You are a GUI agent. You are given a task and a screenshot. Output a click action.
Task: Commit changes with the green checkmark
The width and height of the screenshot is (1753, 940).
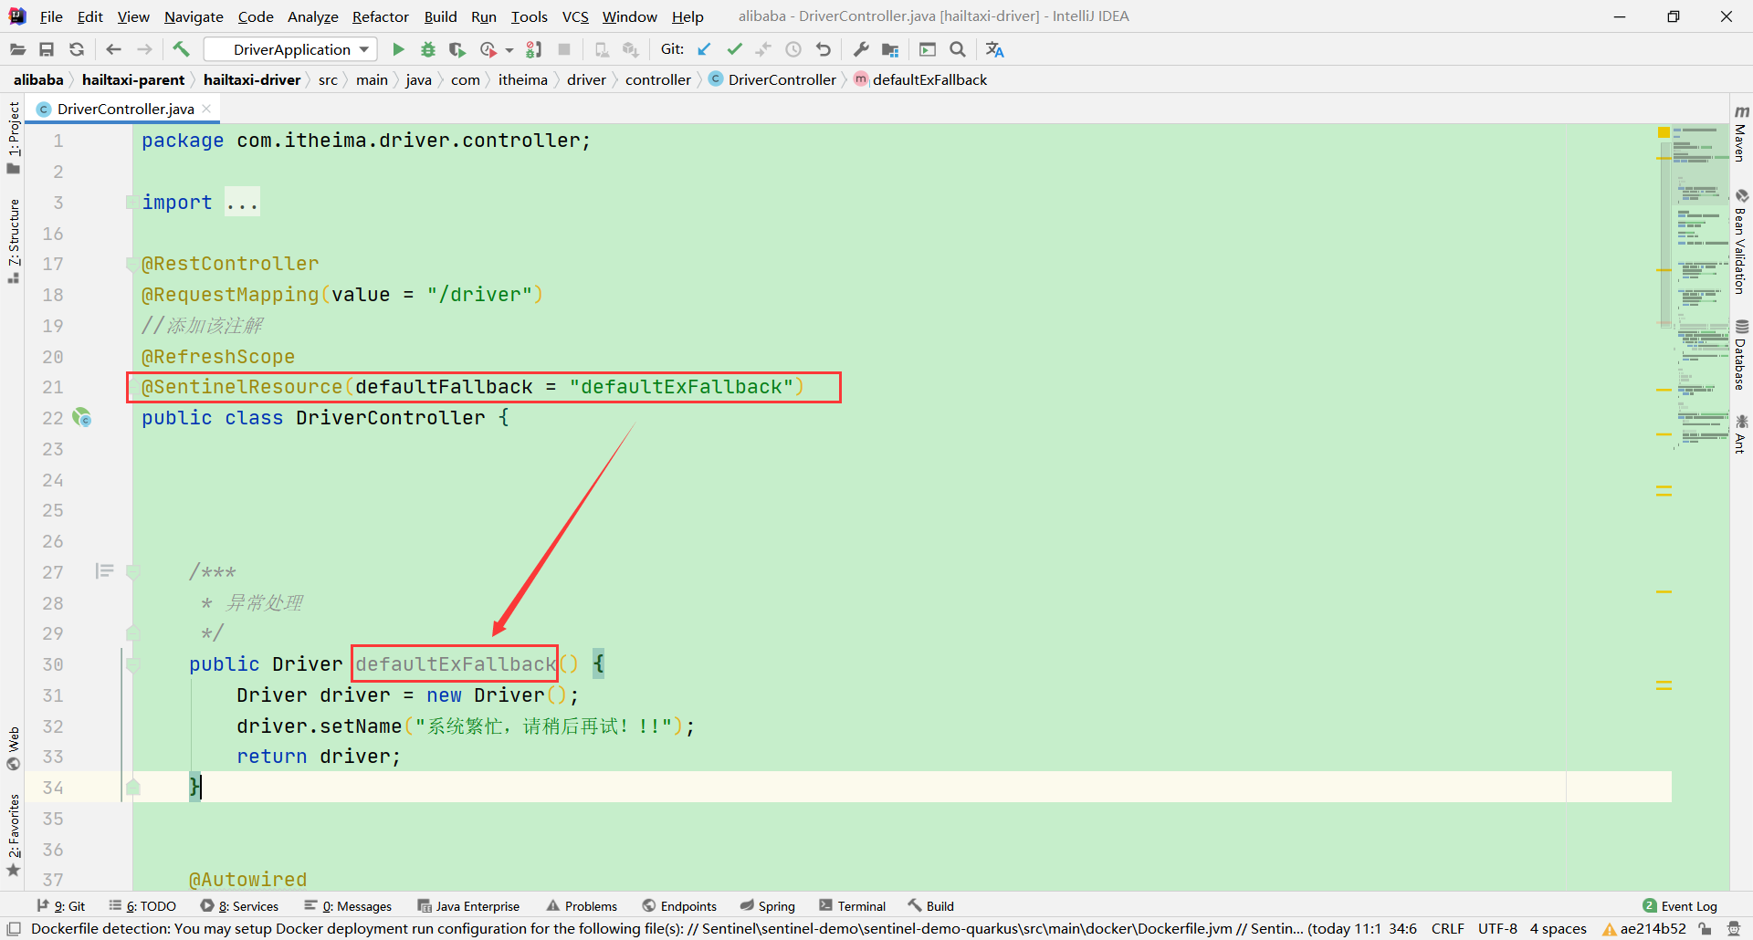pos(734,49)
